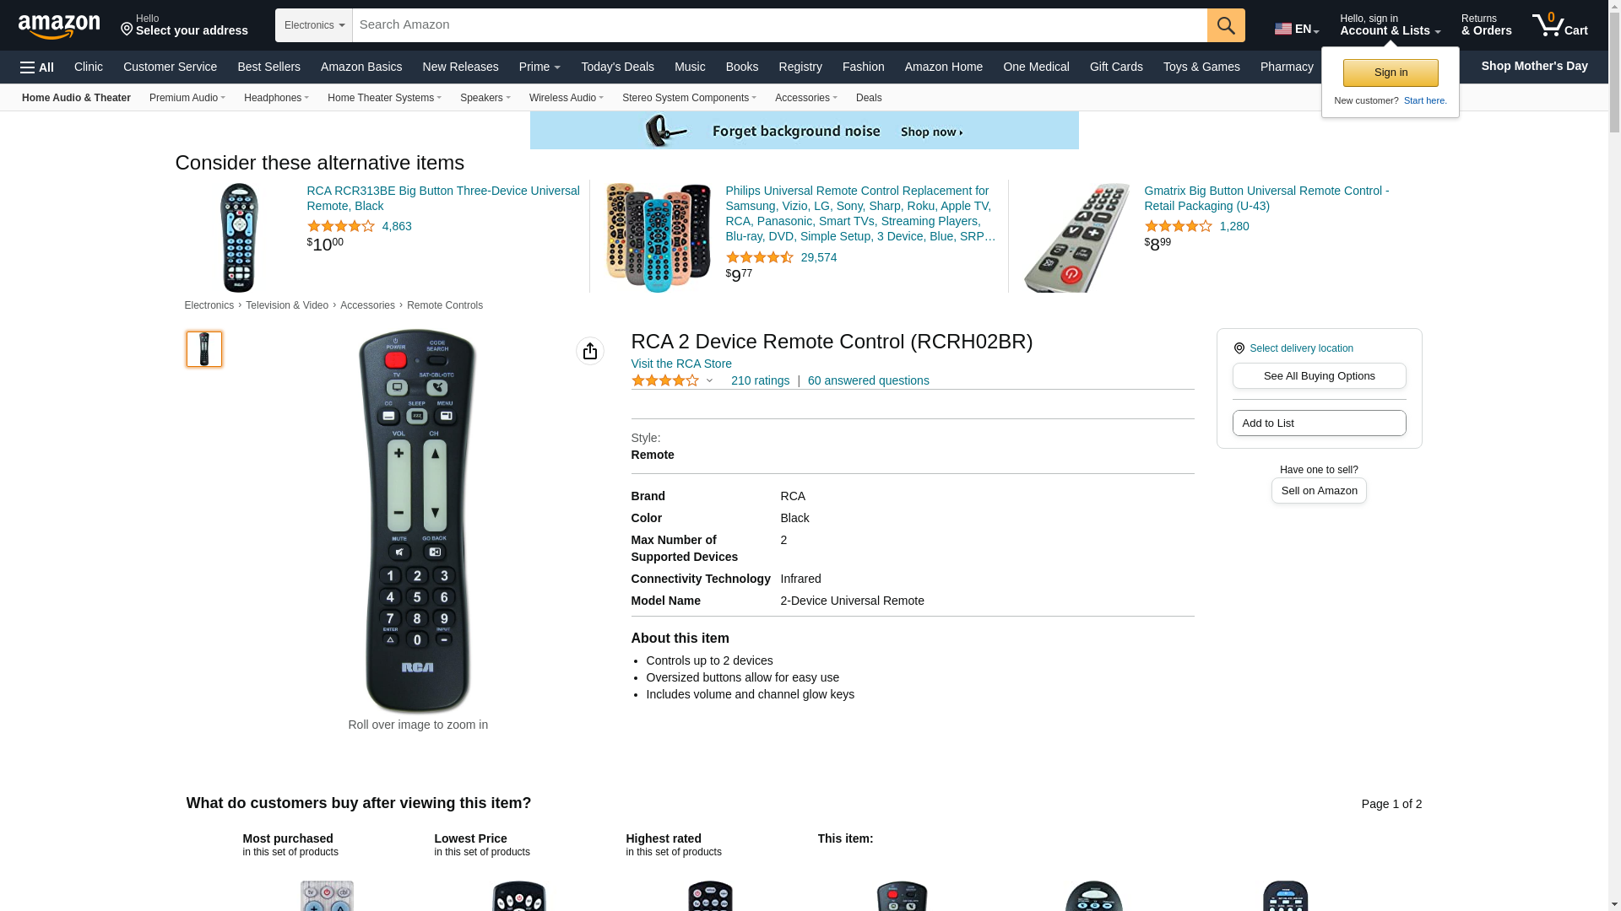Select the RCA remote thumbnail image
Viewport: 1621px width, 911px height.
[204, 349]
